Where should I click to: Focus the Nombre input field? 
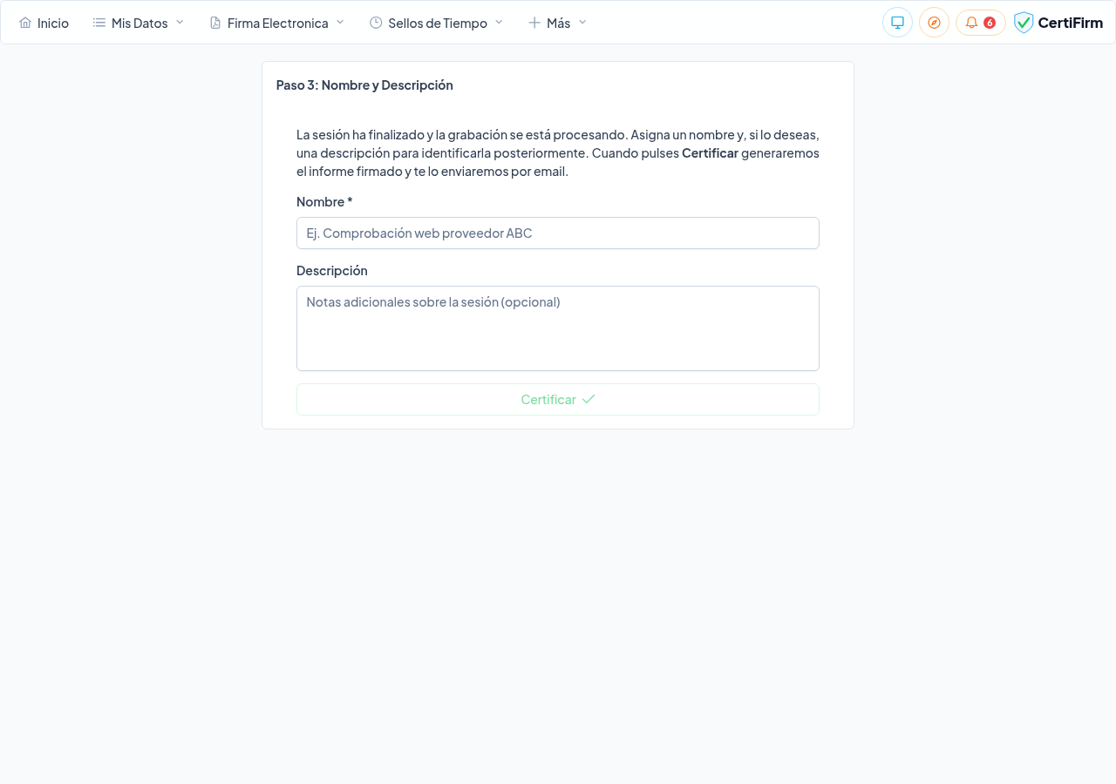pyautogui.click(x=558, y=233)
